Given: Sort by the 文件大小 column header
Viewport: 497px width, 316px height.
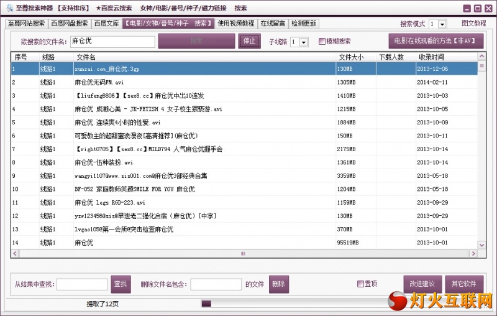Looking at the screenshot, I should click(x=356, y=57).
